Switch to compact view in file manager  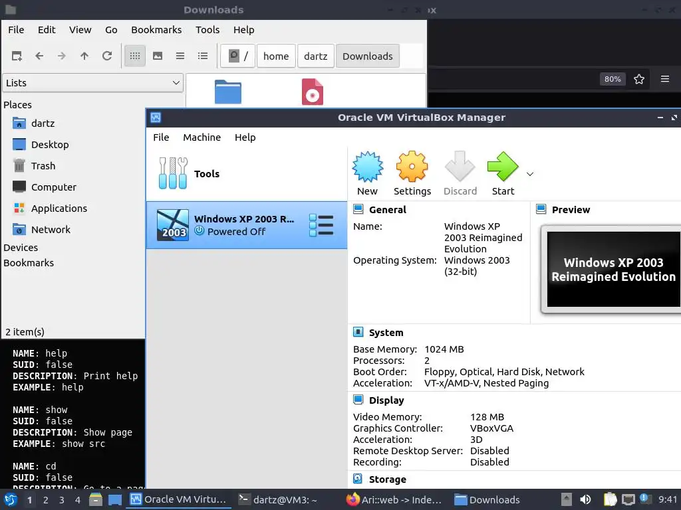pyautogui.click(x=180, y=56)
